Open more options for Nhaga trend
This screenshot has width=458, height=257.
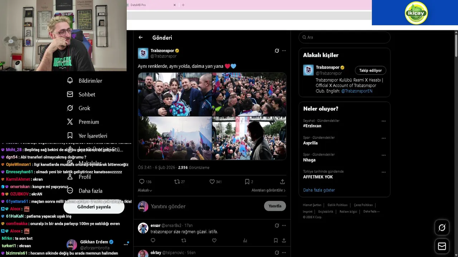click(384, 155)
